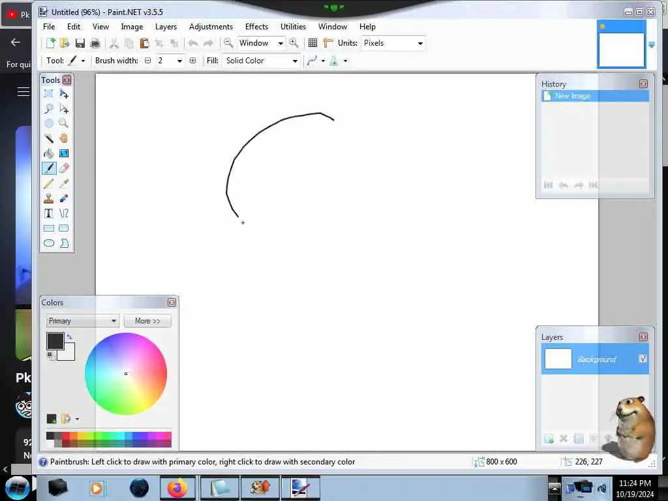Select the Rectangle Select tool
Image resolution: width=668 pixels, height=501 pixels.
pyautogui.click(x=48, y=93)
